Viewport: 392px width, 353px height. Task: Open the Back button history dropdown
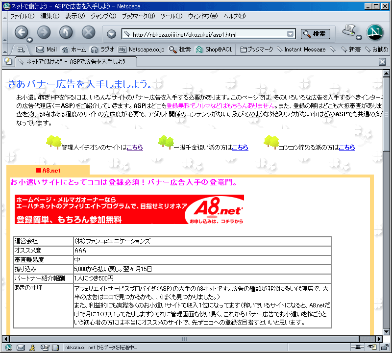pyautogui.click(x=30, y=40)
